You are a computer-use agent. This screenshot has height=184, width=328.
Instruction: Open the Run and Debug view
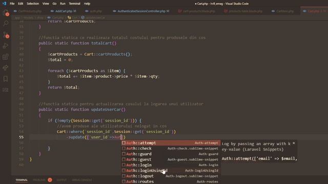click(x=6, y=45)
